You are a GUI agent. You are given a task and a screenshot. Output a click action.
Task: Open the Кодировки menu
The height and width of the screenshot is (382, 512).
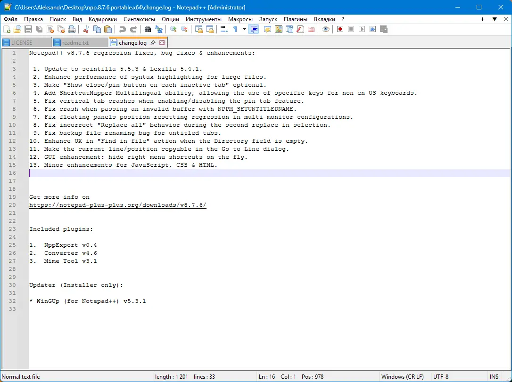click(102, 19)
